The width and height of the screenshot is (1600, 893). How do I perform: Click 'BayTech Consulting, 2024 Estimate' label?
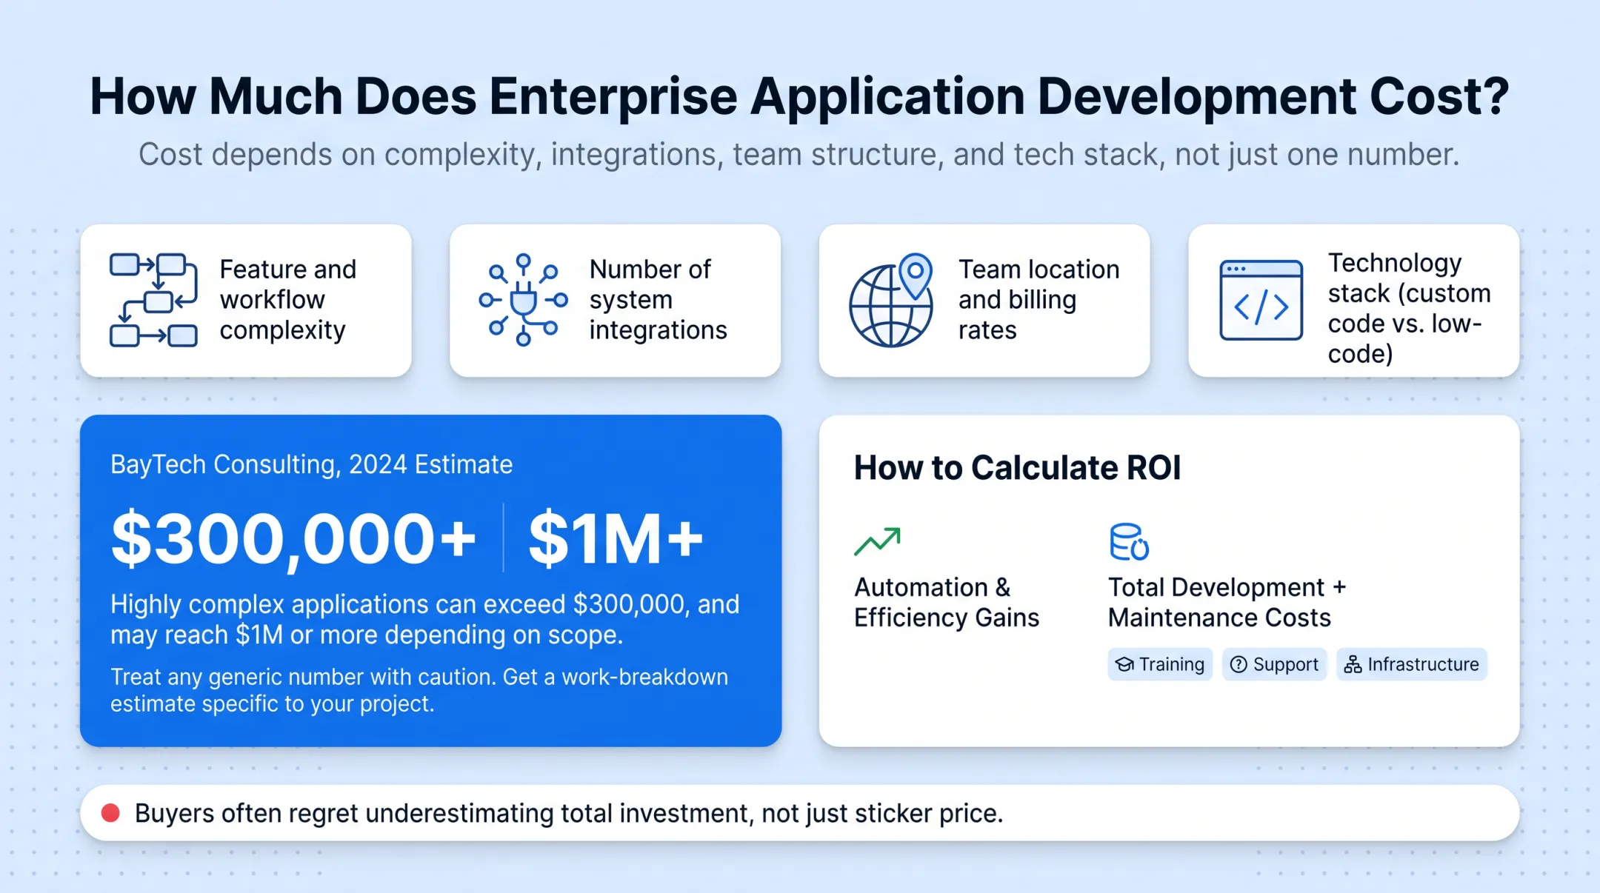pos(311,464)
